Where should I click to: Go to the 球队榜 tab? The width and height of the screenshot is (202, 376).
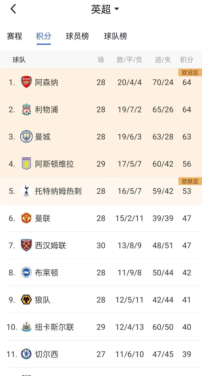click(x=115, y=36)
